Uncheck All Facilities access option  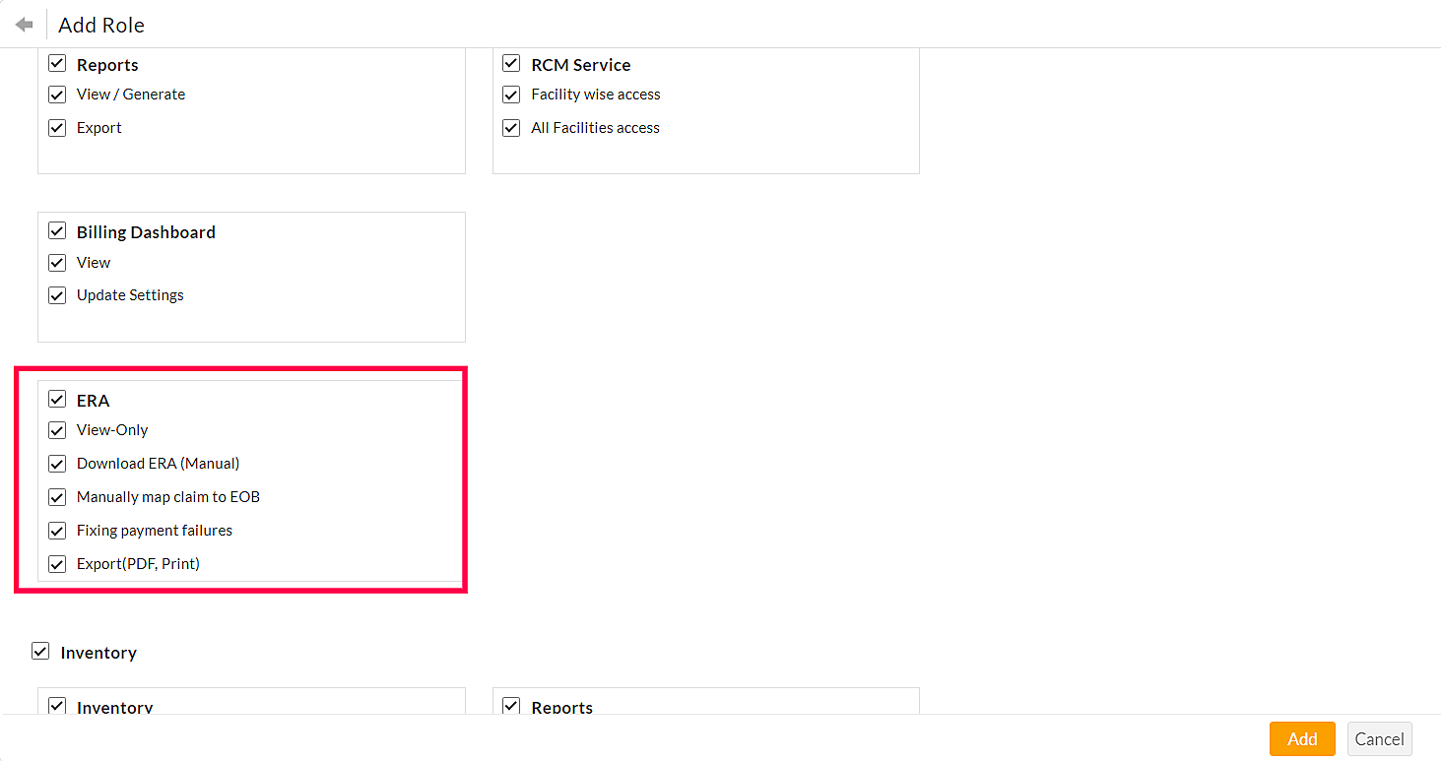click(x=511, y=128)
